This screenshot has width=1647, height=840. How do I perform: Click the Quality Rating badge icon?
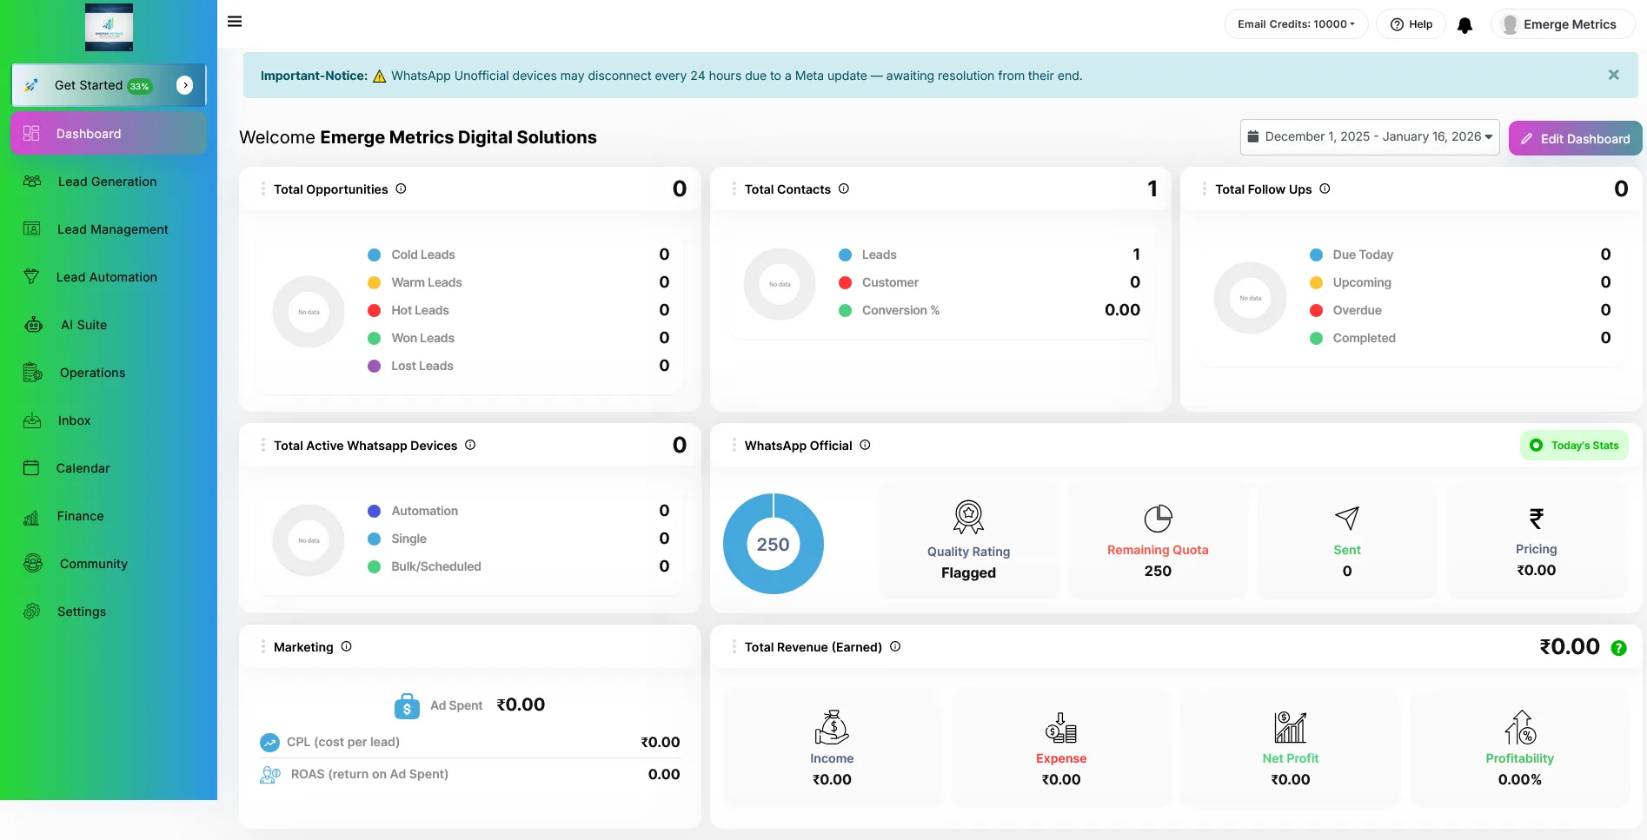968,518
